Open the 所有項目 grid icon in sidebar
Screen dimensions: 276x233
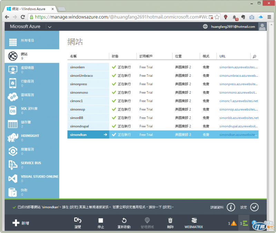13,42
